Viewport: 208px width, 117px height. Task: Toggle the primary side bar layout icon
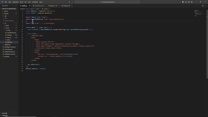183,2
